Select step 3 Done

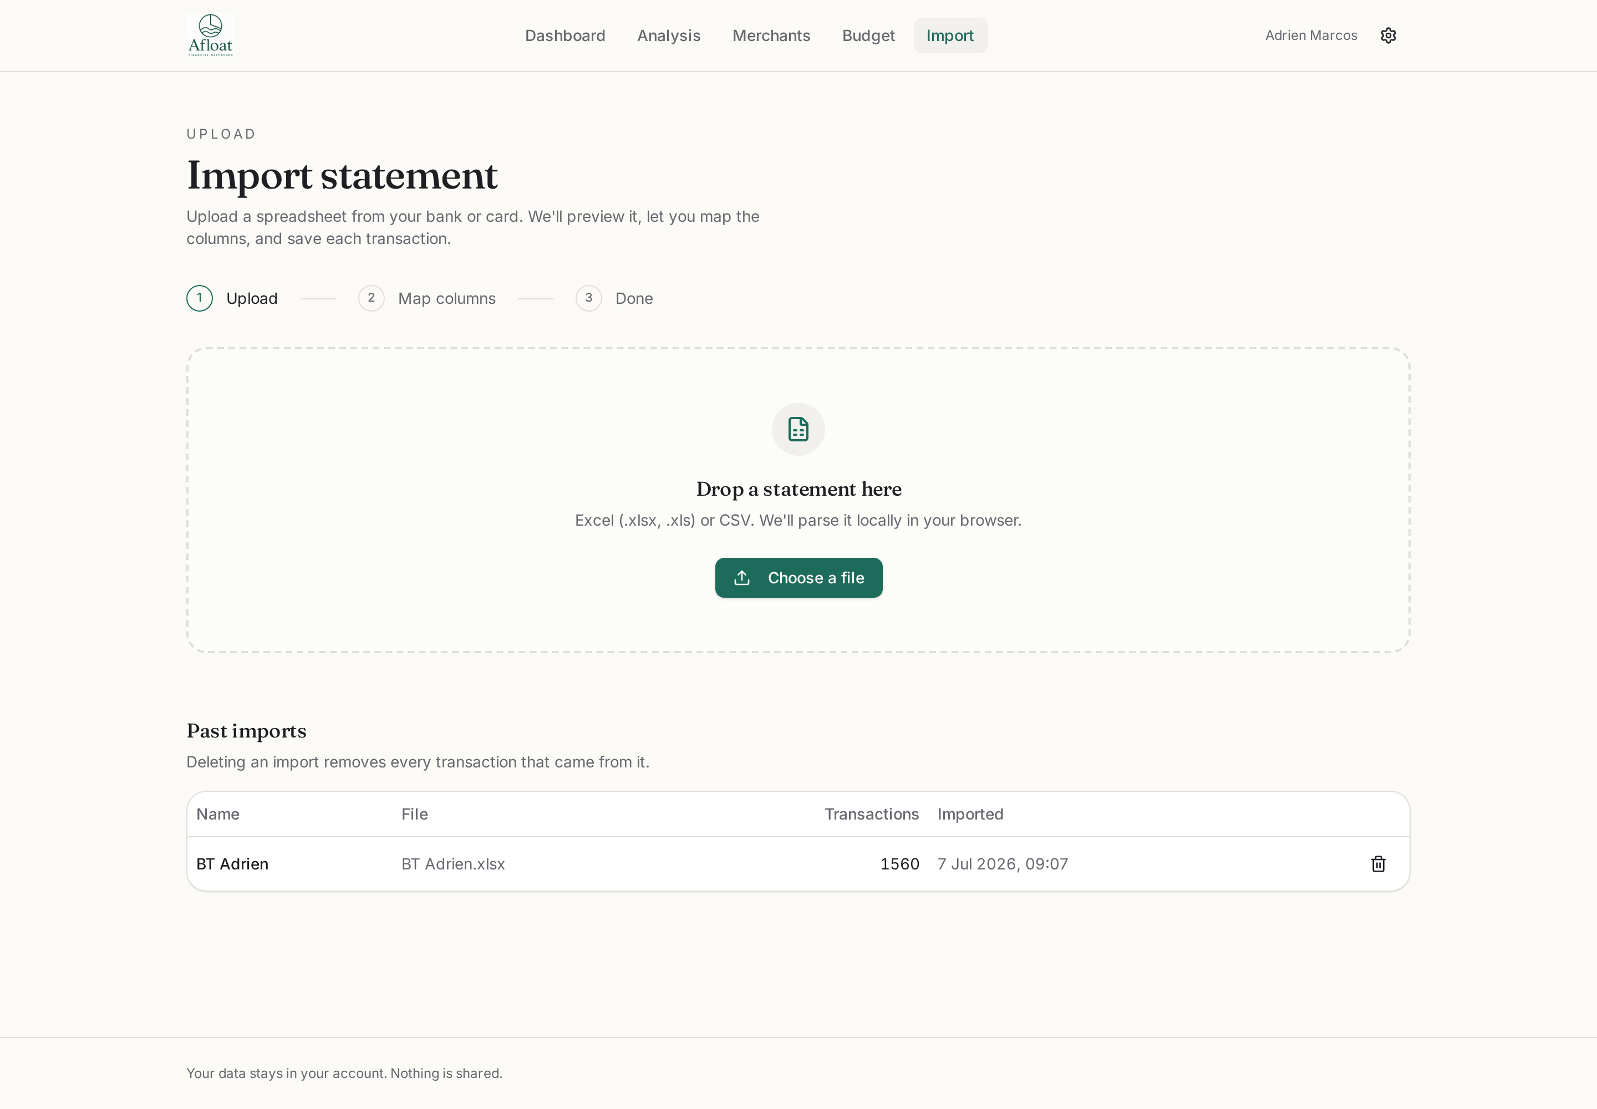point(614,298)
